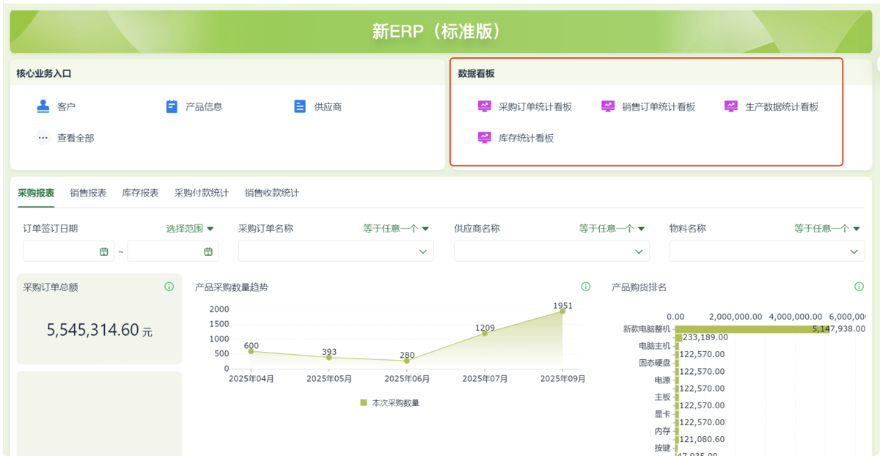Open the 供应商名称 combo box

[551, 251]
